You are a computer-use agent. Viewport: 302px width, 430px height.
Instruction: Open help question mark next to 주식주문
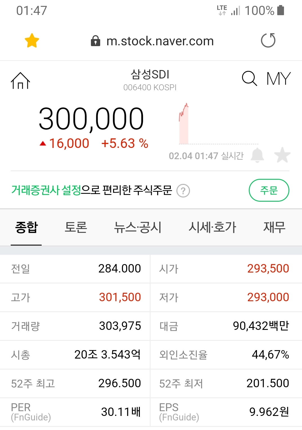tap(183, 191)
